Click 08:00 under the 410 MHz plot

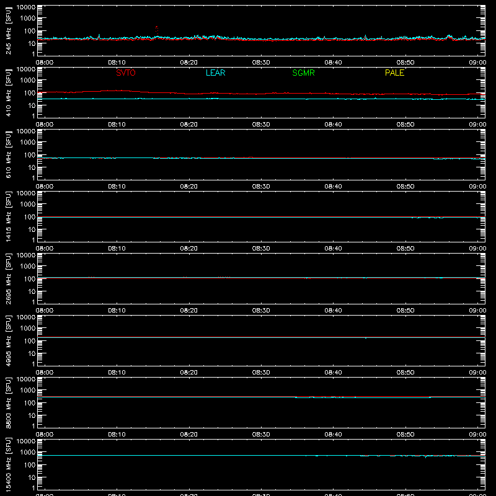[45, 125]
